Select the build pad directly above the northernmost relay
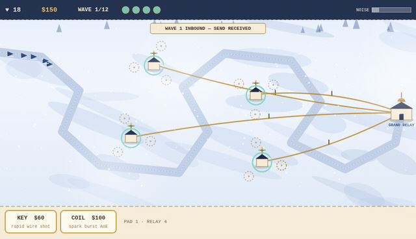 pyautogui.click(x=161, y=46)
